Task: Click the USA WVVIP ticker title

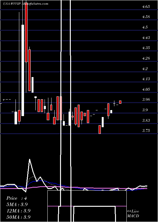Action: [x=12, y=4]
